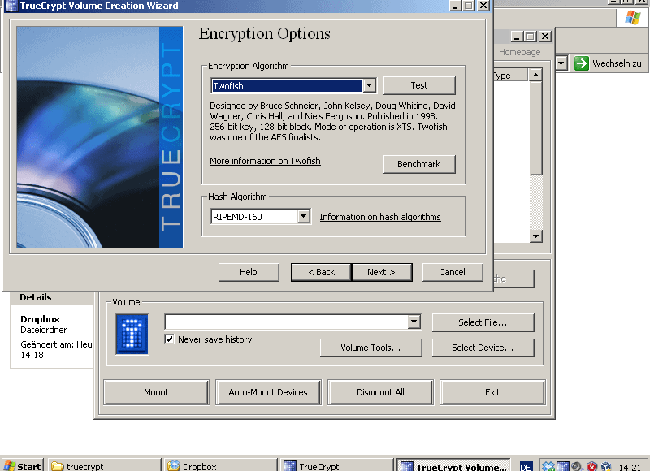The width and height of the screenshot is (650, 471).
Task: Click the drive list scroll down arrow
Action: click(536, 236)
